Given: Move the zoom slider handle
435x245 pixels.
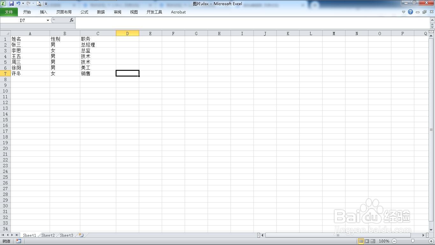Looking at the screenshot, I should (413, 241).
